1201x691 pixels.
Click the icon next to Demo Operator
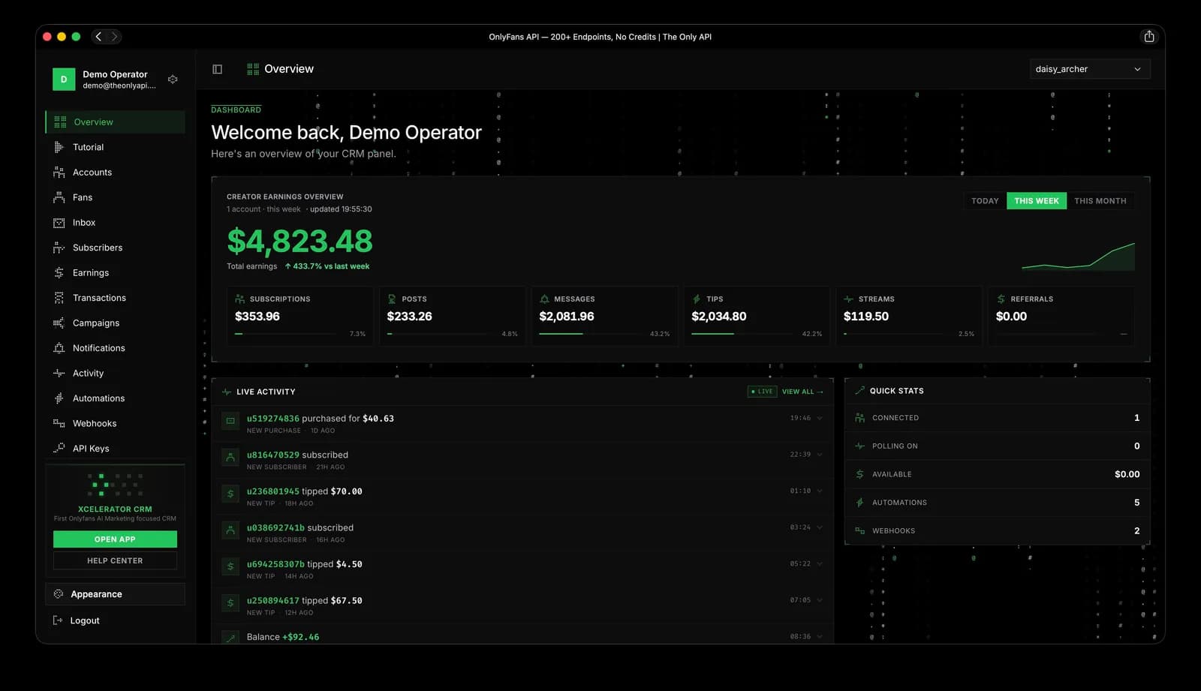coord(173,79)
